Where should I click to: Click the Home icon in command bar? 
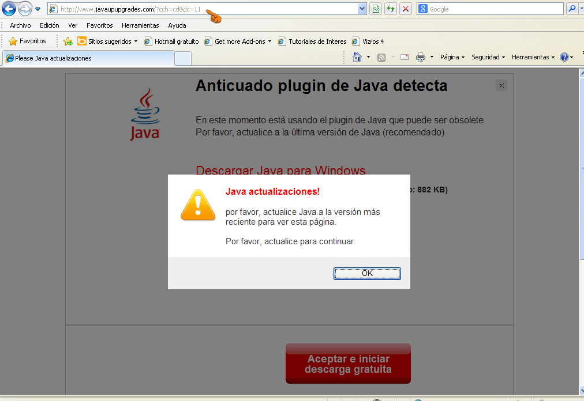click(357, 57)
